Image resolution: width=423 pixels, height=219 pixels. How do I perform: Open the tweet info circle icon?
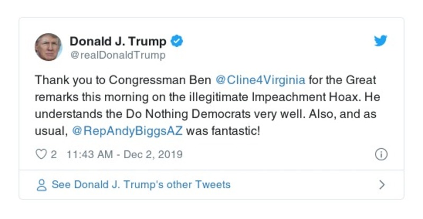(381, 154)
